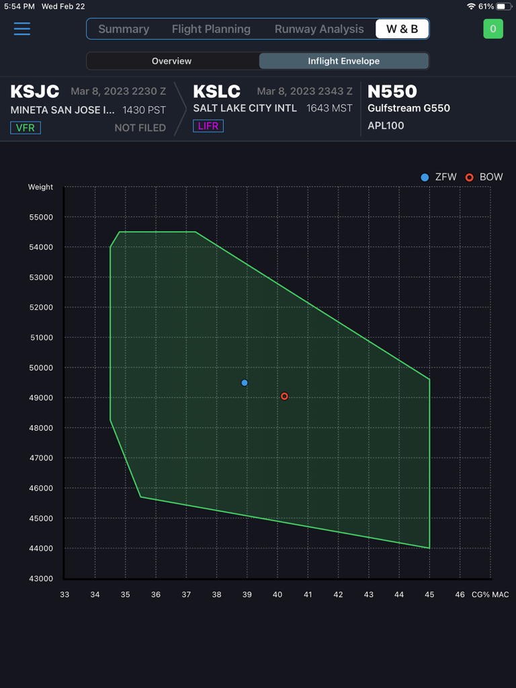Tap the battery indicator icon

click(x=505, y=6)
